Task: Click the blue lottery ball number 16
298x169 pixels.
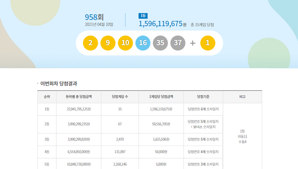Action: (x=143, y=43)
